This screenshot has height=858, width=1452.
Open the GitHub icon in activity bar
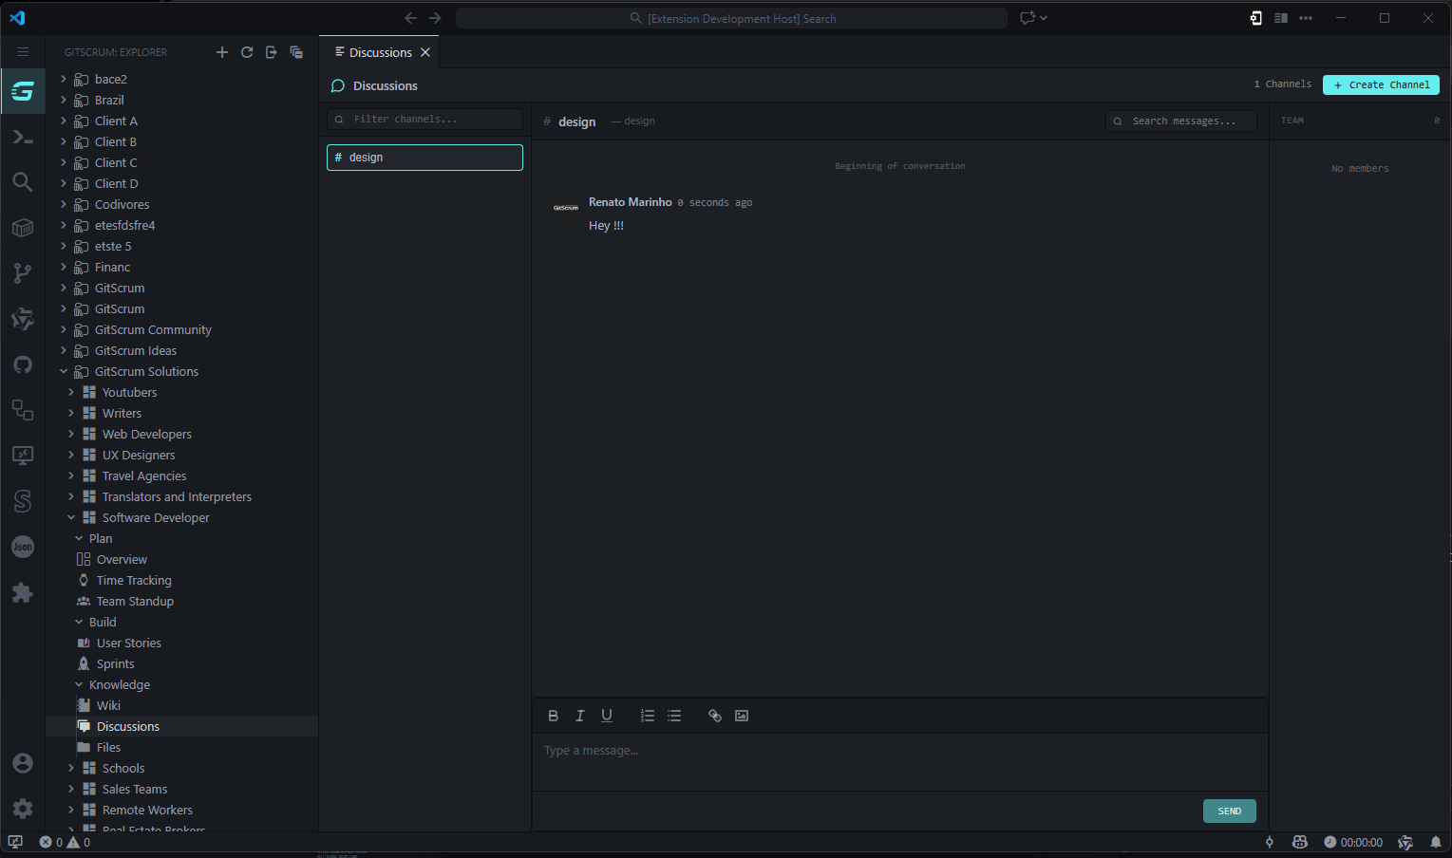click(22, 364)
